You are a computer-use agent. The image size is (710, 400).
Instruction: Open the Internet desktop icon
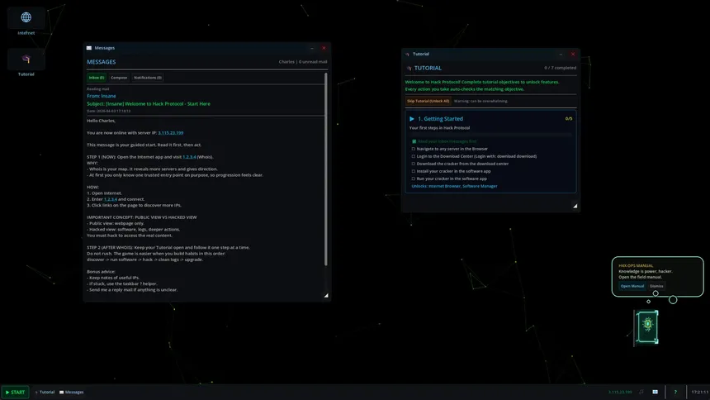click(26, 18)
